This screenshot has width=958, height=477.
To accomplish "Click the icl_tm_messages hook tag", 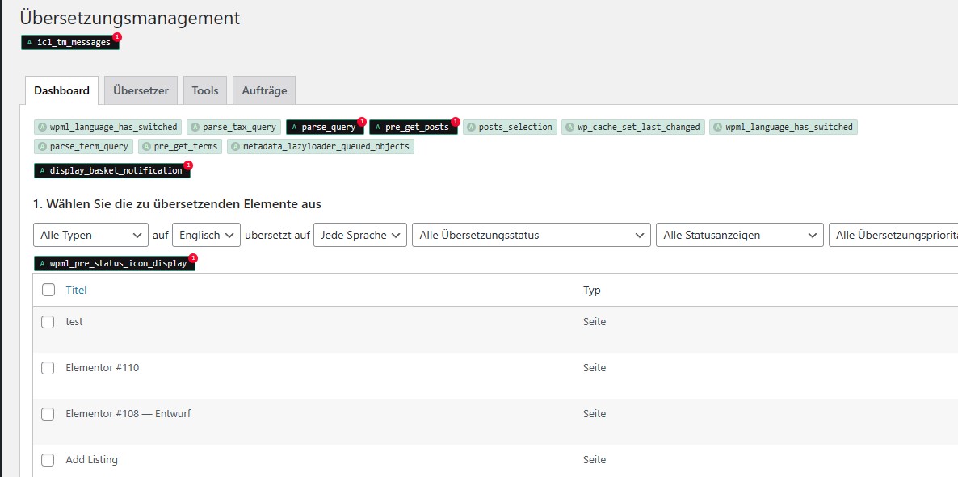I will click(69, 42).
